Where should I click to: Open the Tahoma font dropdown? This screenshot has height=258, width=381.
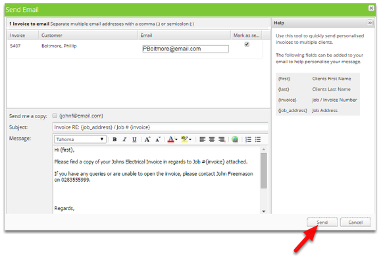80,139
